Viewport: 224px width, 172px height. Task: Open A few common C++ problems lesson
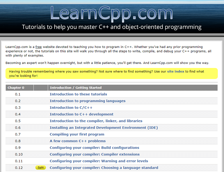78,141
